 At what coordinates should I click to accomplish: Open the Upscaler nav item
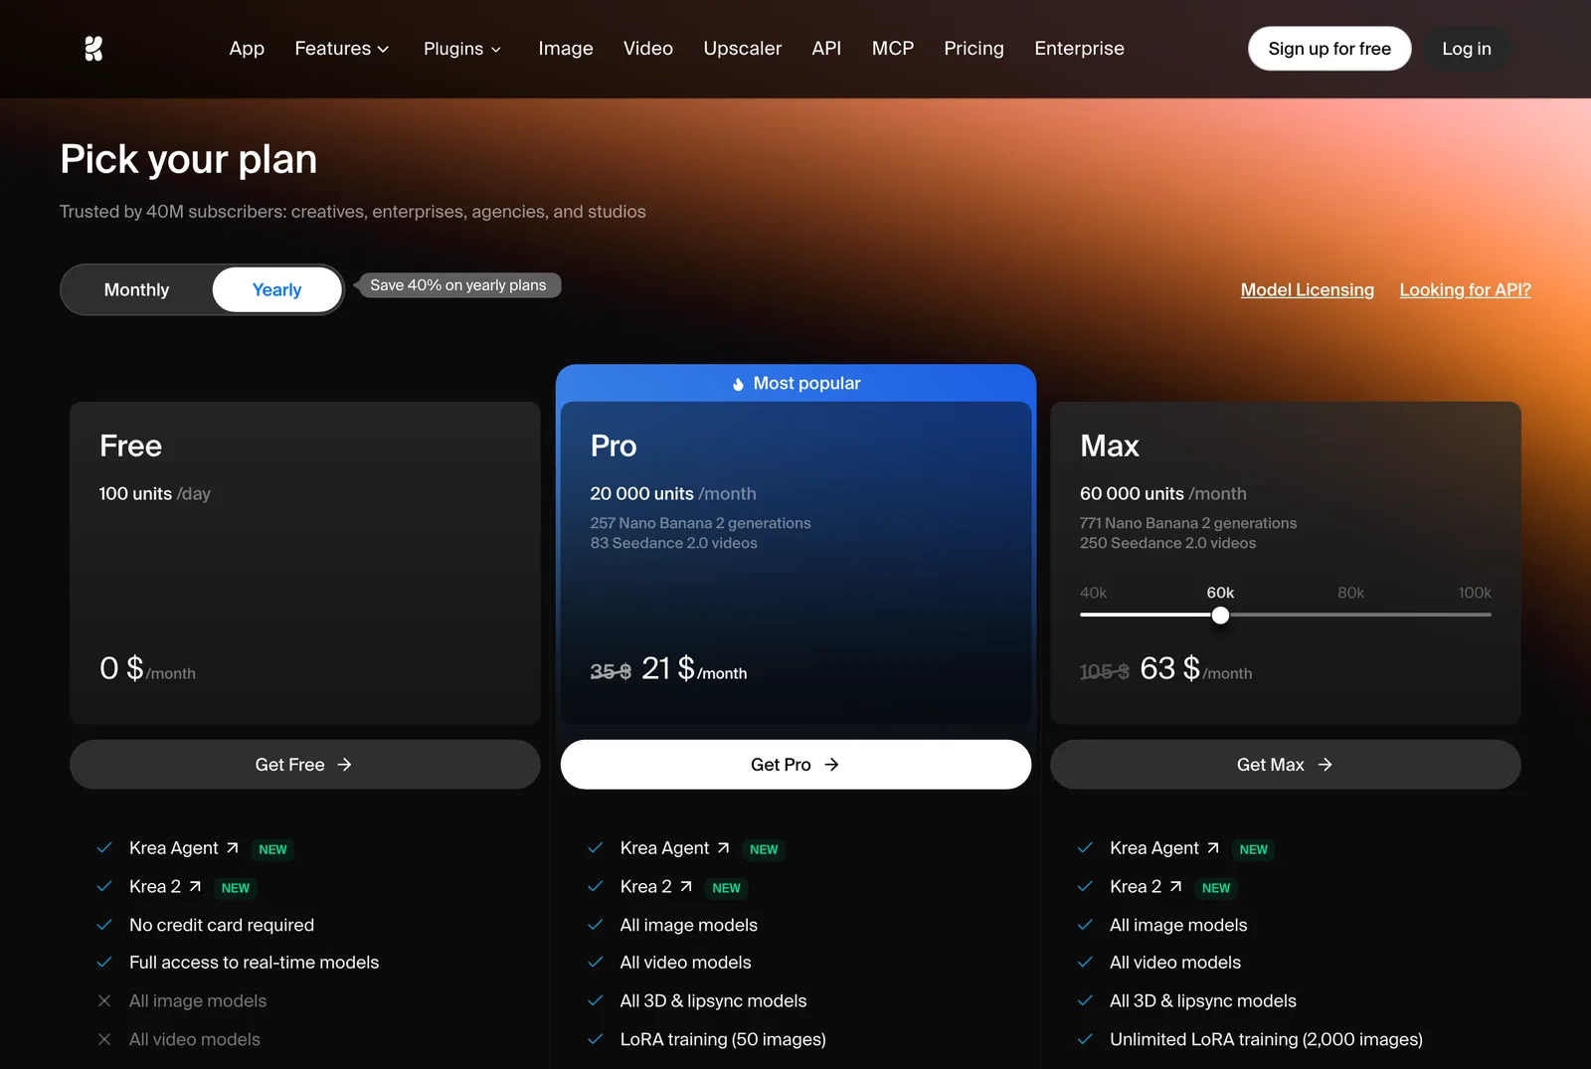(x=743, y=49)
